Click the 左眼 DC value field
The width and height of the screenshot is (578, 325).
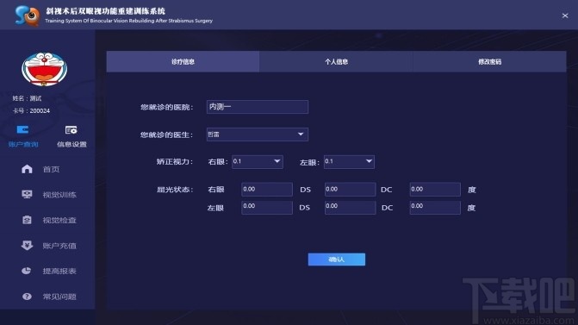click(x=351, y=207)
